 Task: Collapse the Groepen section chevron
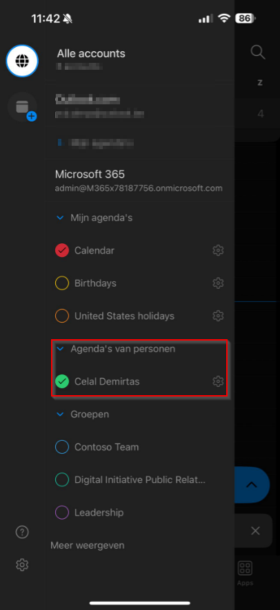click(60, 414)
